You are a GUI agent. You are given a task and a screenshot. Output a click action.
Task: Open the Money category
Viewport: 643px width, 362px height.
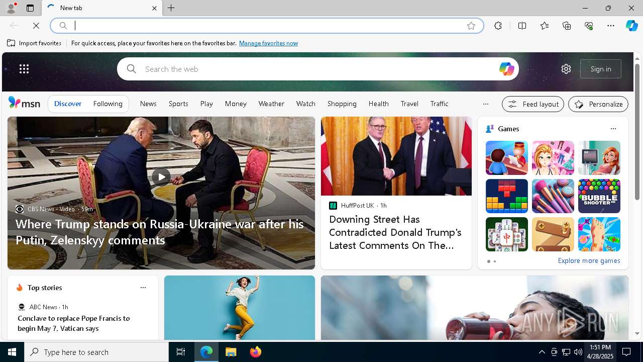236,104
